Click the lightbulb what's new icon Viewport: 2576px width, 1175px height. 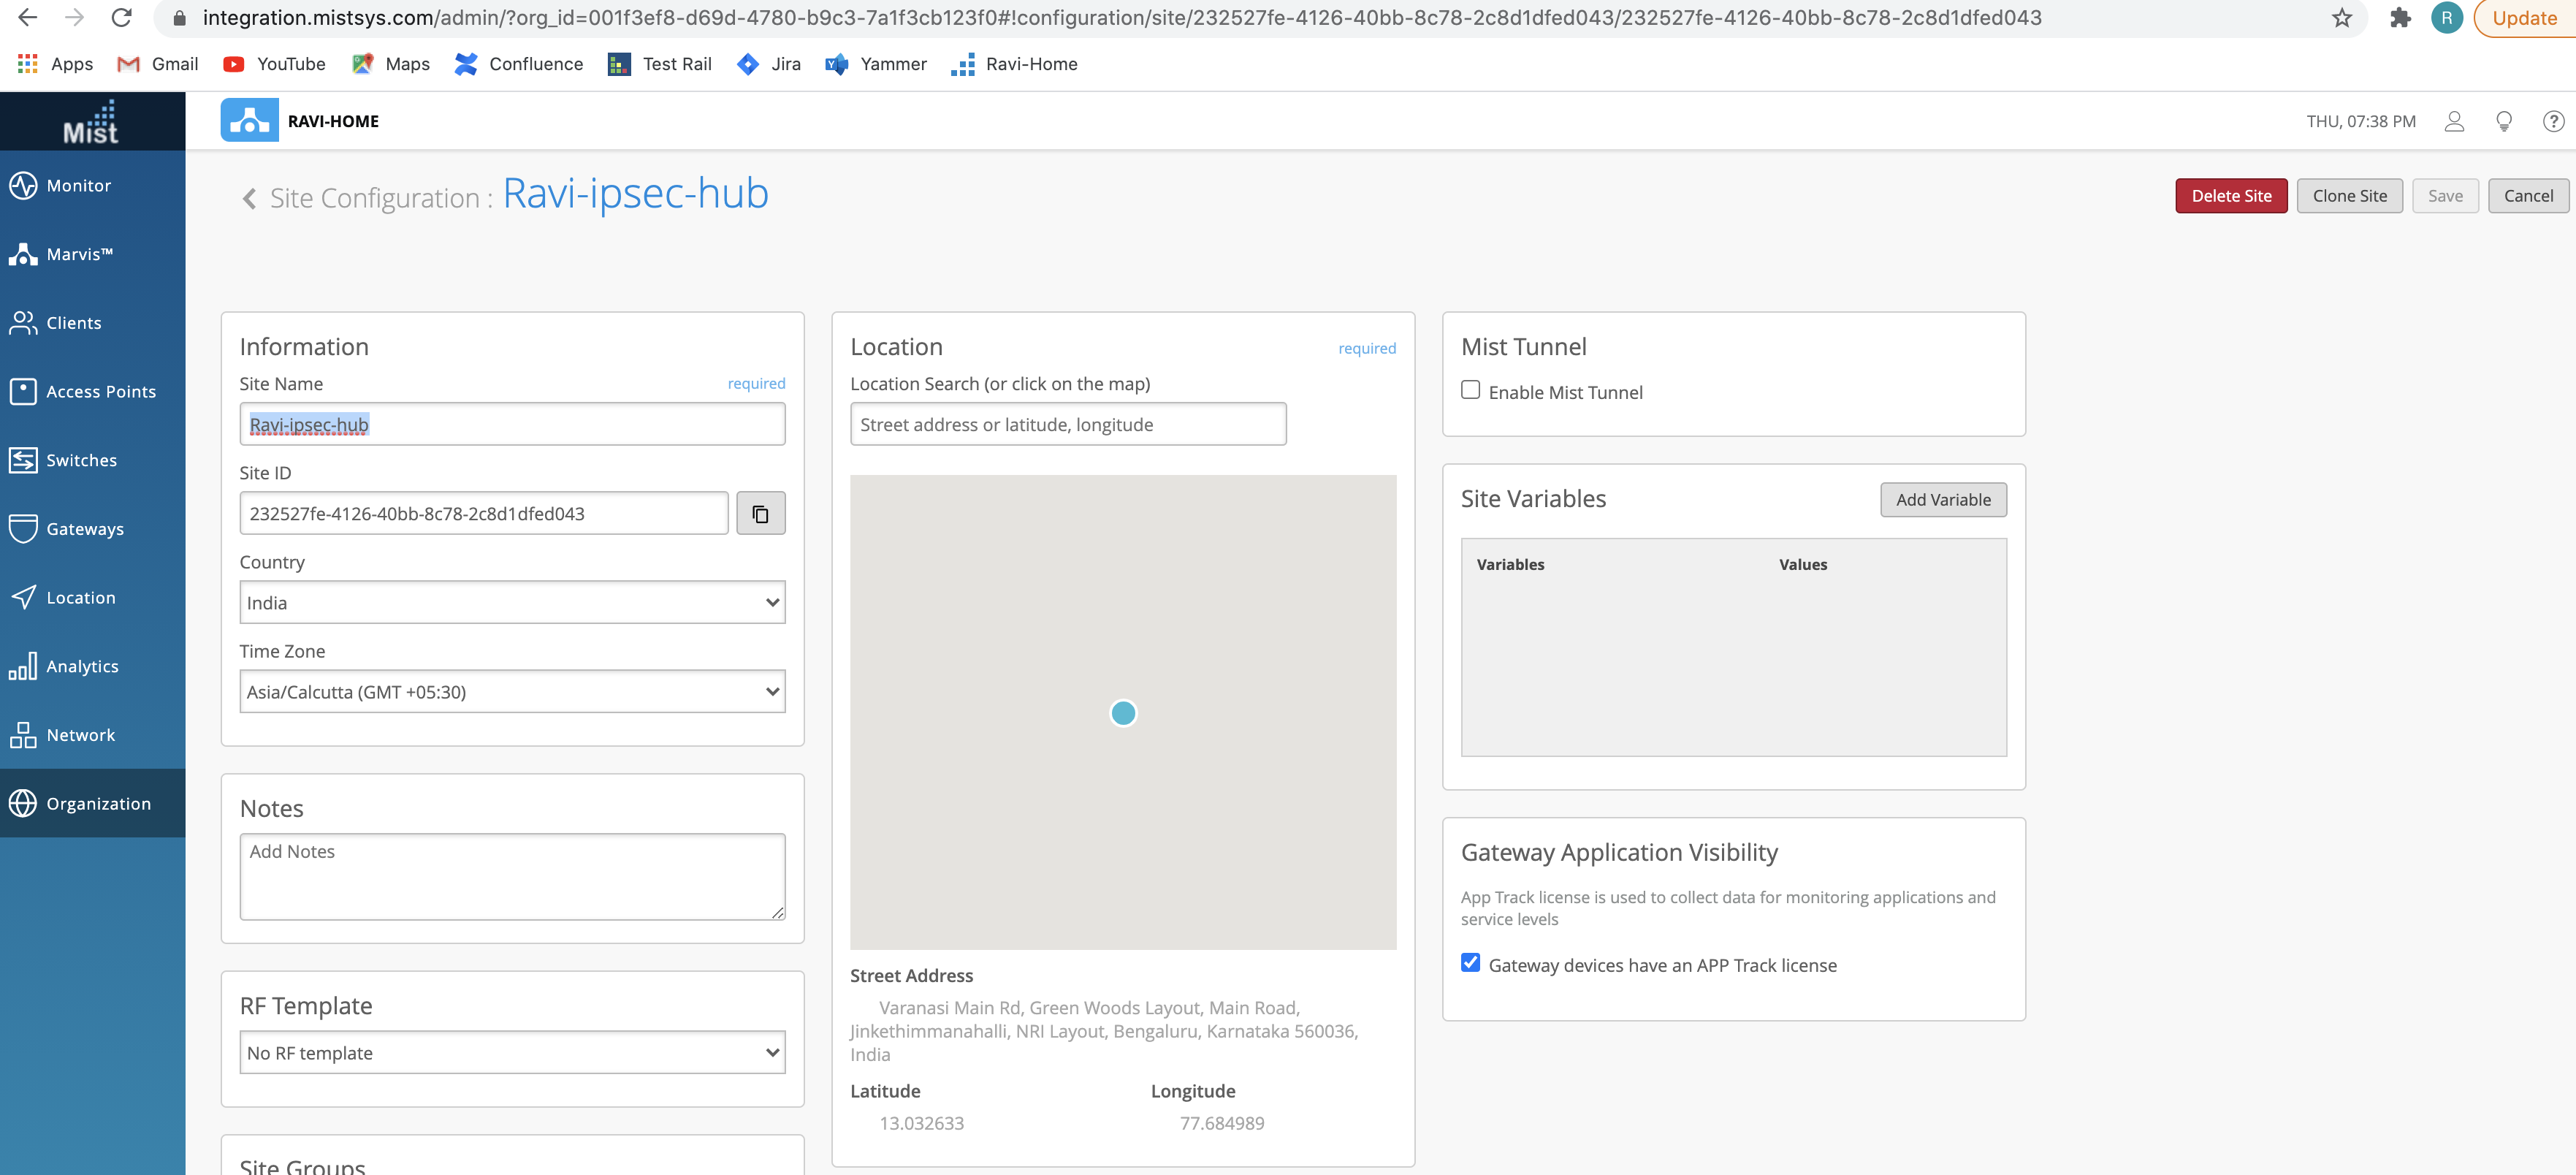point(2503,121)
